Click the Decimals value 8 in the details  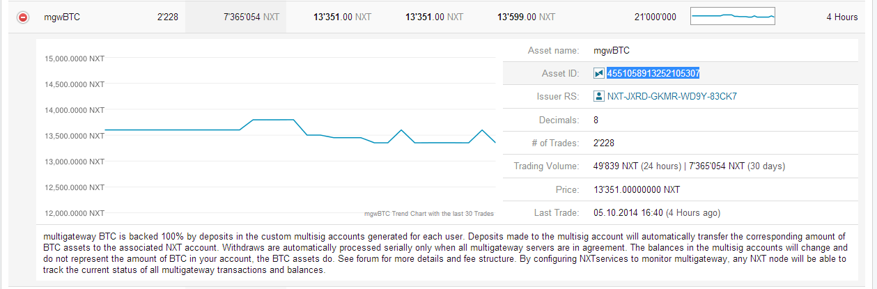596,120
